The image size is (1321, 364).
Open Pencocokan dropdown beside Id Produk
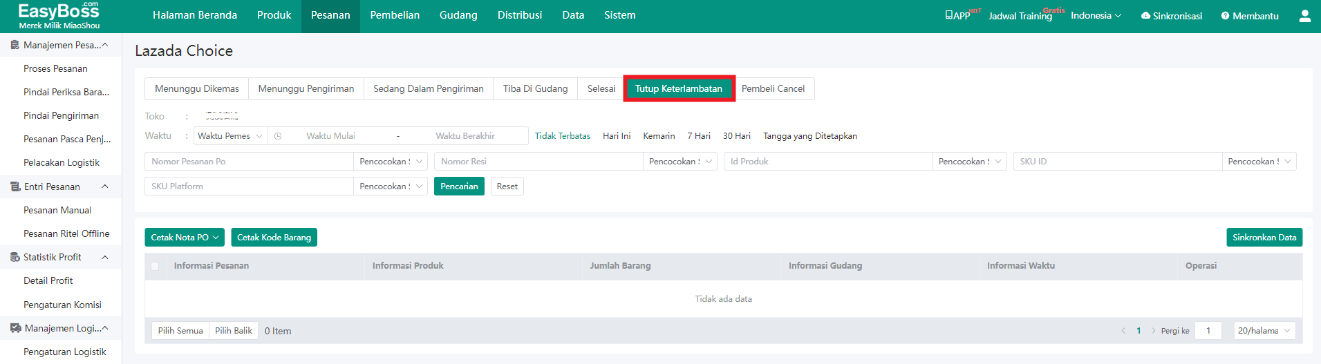(970, 162)
